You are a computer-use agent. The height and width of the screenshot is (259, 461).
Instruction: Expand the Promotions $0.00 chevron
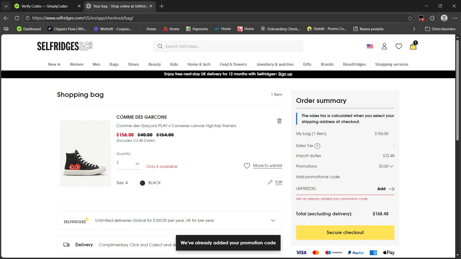(x=391, y=166)
